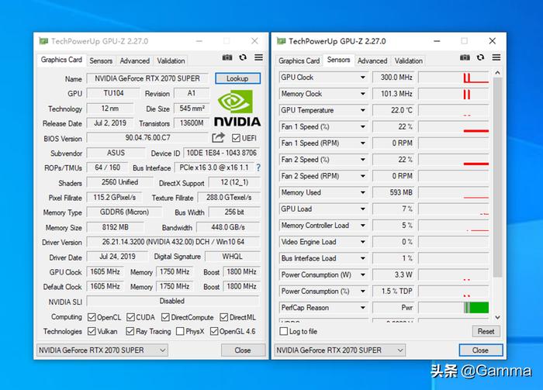
Task: Switch to Advanced tab in the left window
Action: point(135,60)
